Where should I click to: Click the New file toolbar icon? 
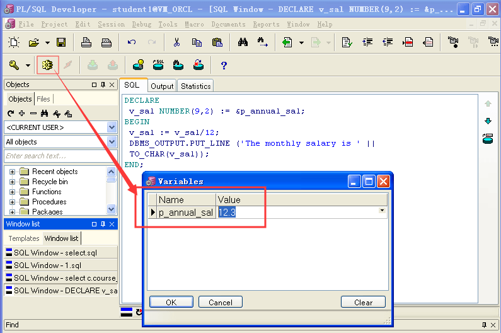coord(14,42)
